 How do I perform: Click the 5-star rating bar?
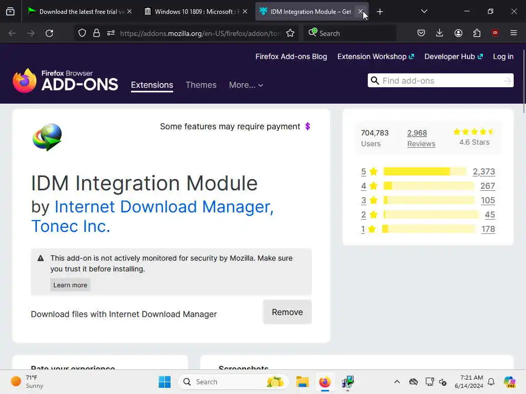click(x=425, y=171)
